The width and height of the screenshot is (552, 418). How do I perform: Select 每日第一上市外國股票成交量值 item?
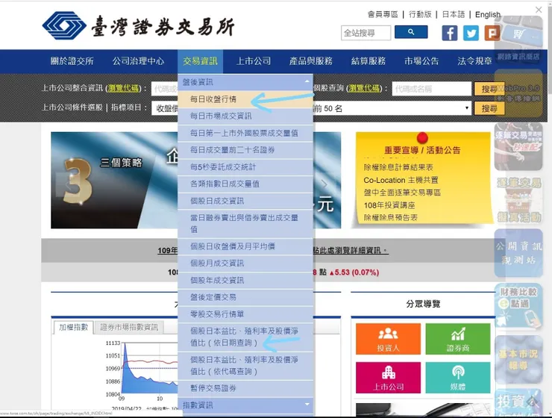point(245,133)
